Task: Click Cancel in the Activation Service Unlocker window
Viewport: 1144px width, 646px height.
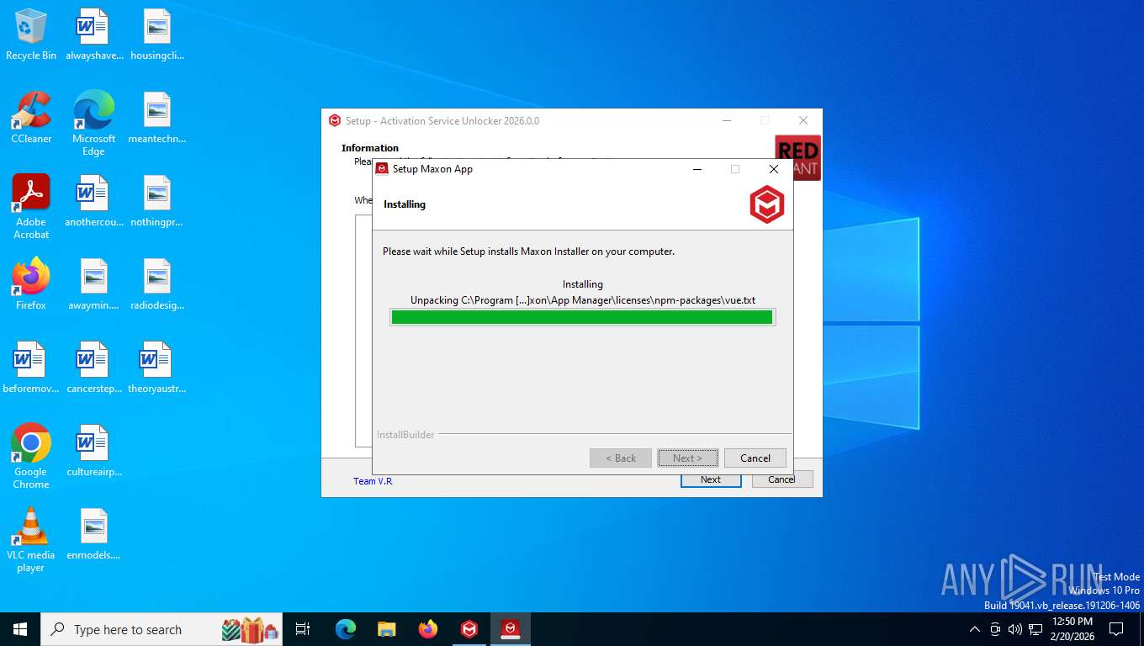Action: [781, 479]
